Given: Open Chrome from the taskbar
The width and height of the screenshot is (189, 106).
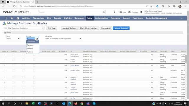Looking at the screenshot, I should click(x=82, y=103).
